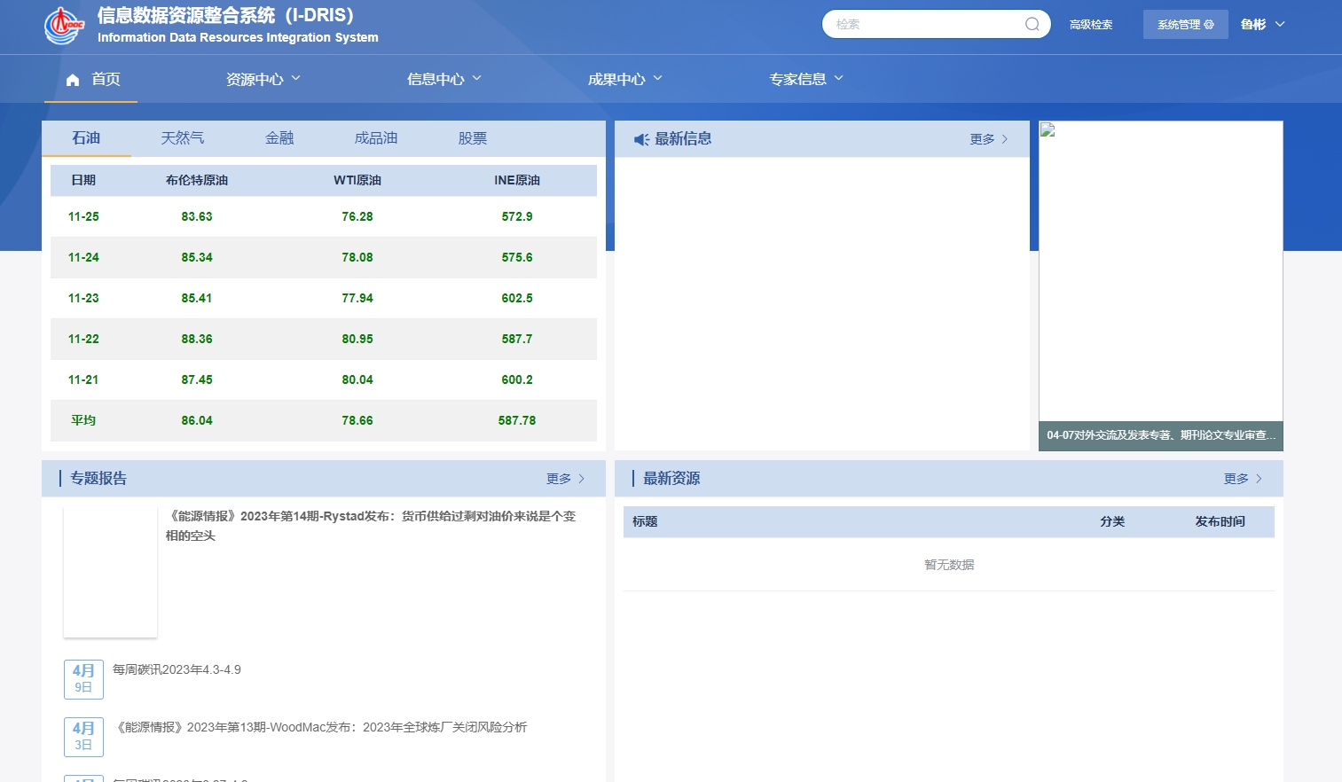Image resolution: width=1342 pixels, height=782 pixels.
Task: Open 系统管理 settings button
Action: click(x=1185, y=25)
